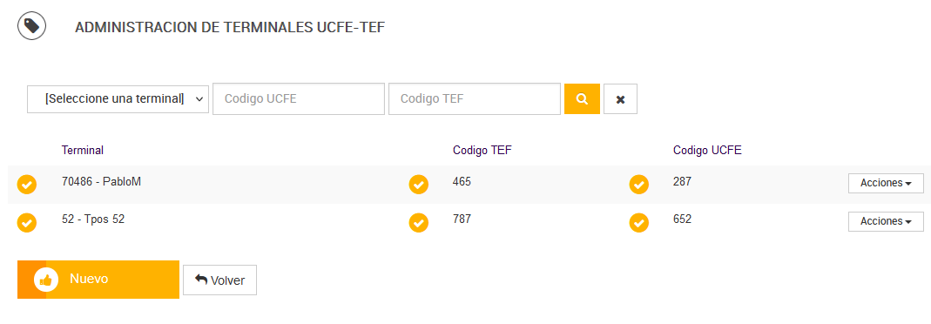
Task: Focus the Codigo UCFE input field
Action: [x=299, y=98]
